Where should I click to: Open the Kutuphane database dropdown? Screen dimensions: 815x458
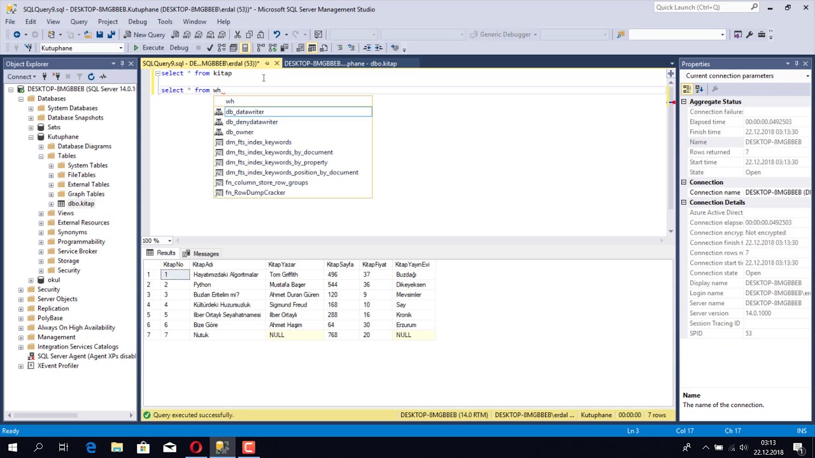pos(120,48)
